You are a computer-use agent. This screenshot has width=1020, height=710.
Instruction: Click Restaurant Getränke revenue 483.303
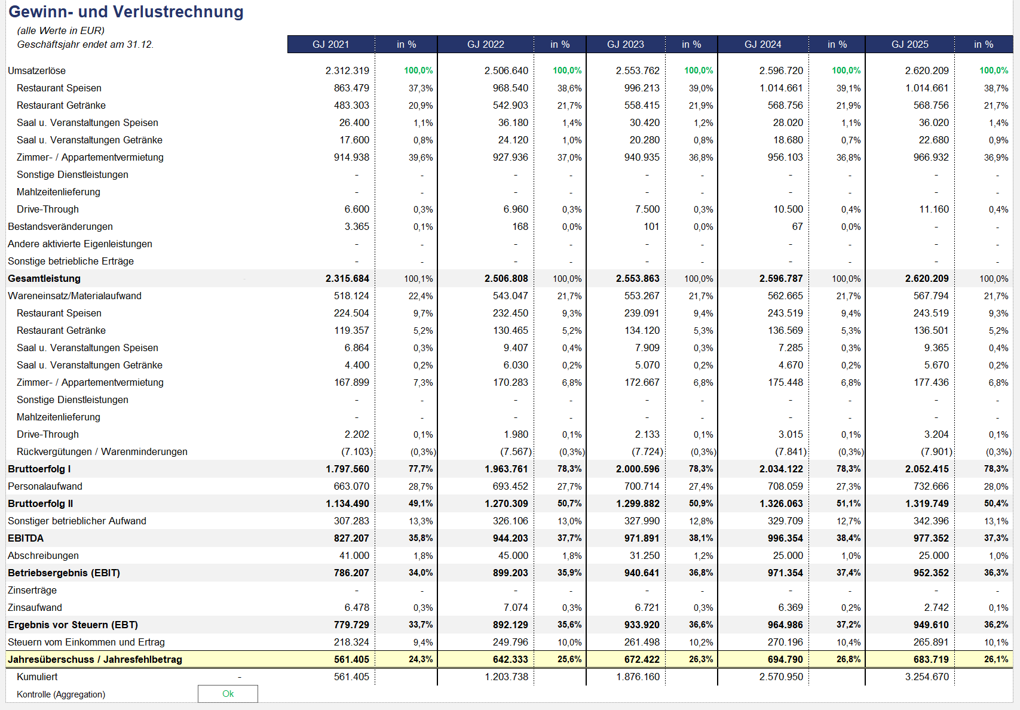[351, 105]
